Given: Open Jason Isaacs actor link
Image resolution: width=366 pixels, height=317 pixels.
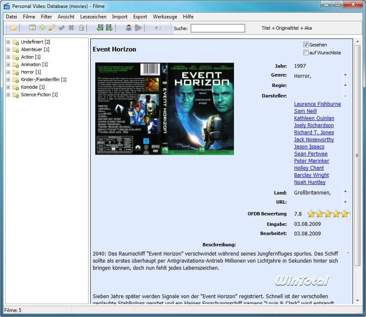Looking at the screenshot, I should [x=309, y=147].
